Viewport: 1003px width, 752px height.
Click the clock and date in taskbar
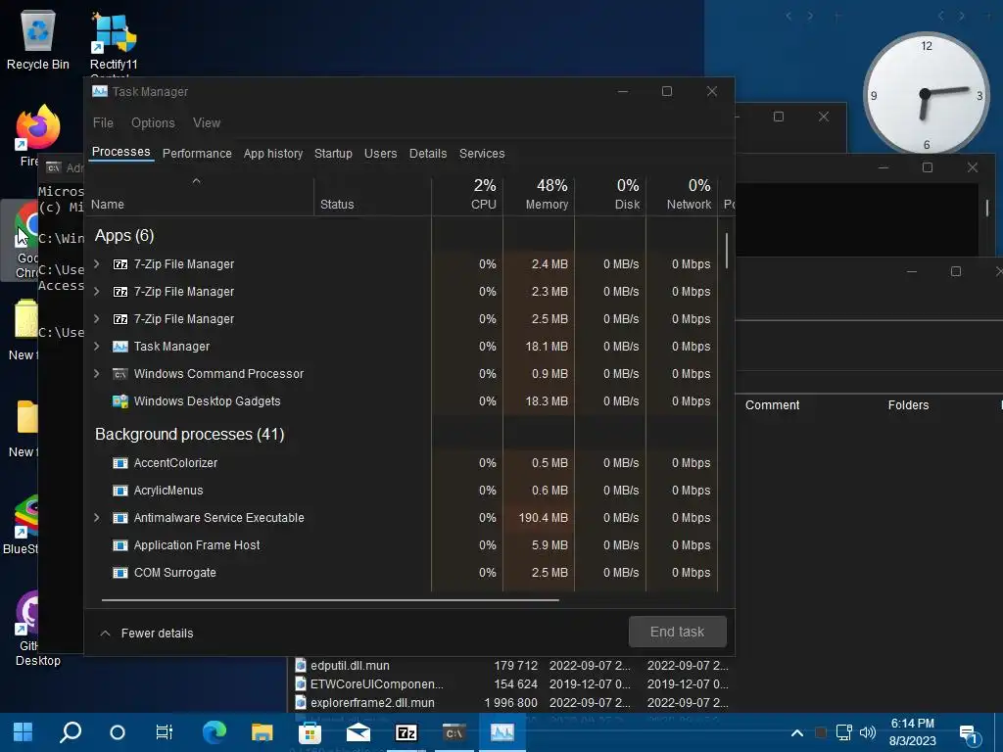click(912, 732)
